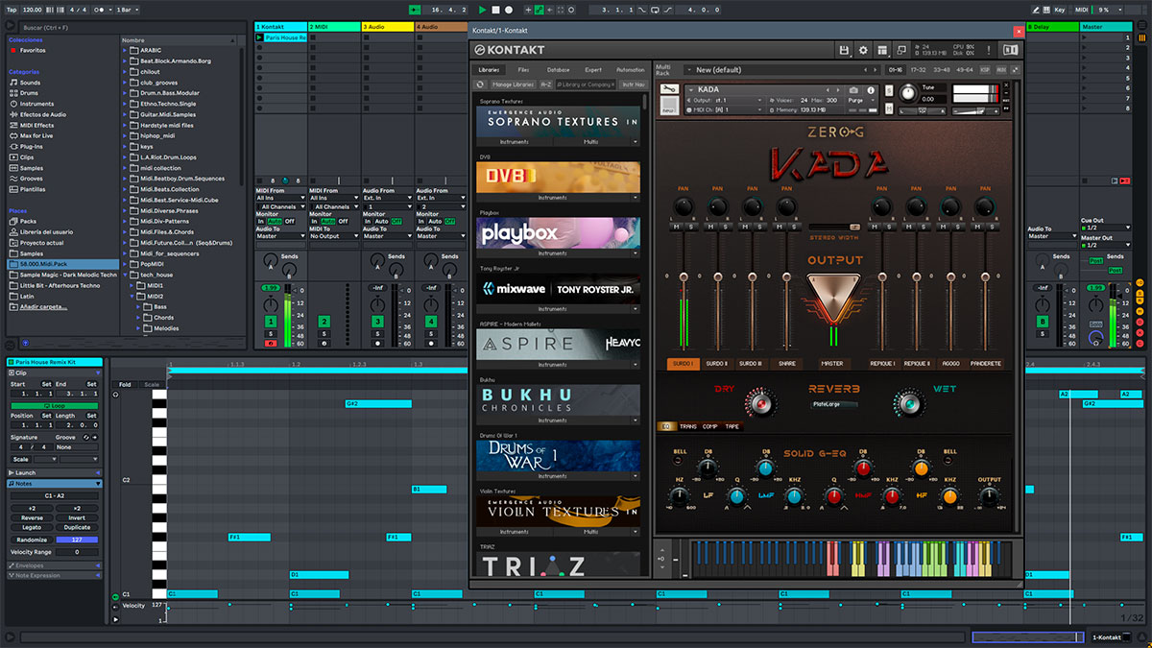Viewport: 1152px width, 648px height.
Task: Switch to Kontakt Expert tab
Action: [x=593, y=70]
